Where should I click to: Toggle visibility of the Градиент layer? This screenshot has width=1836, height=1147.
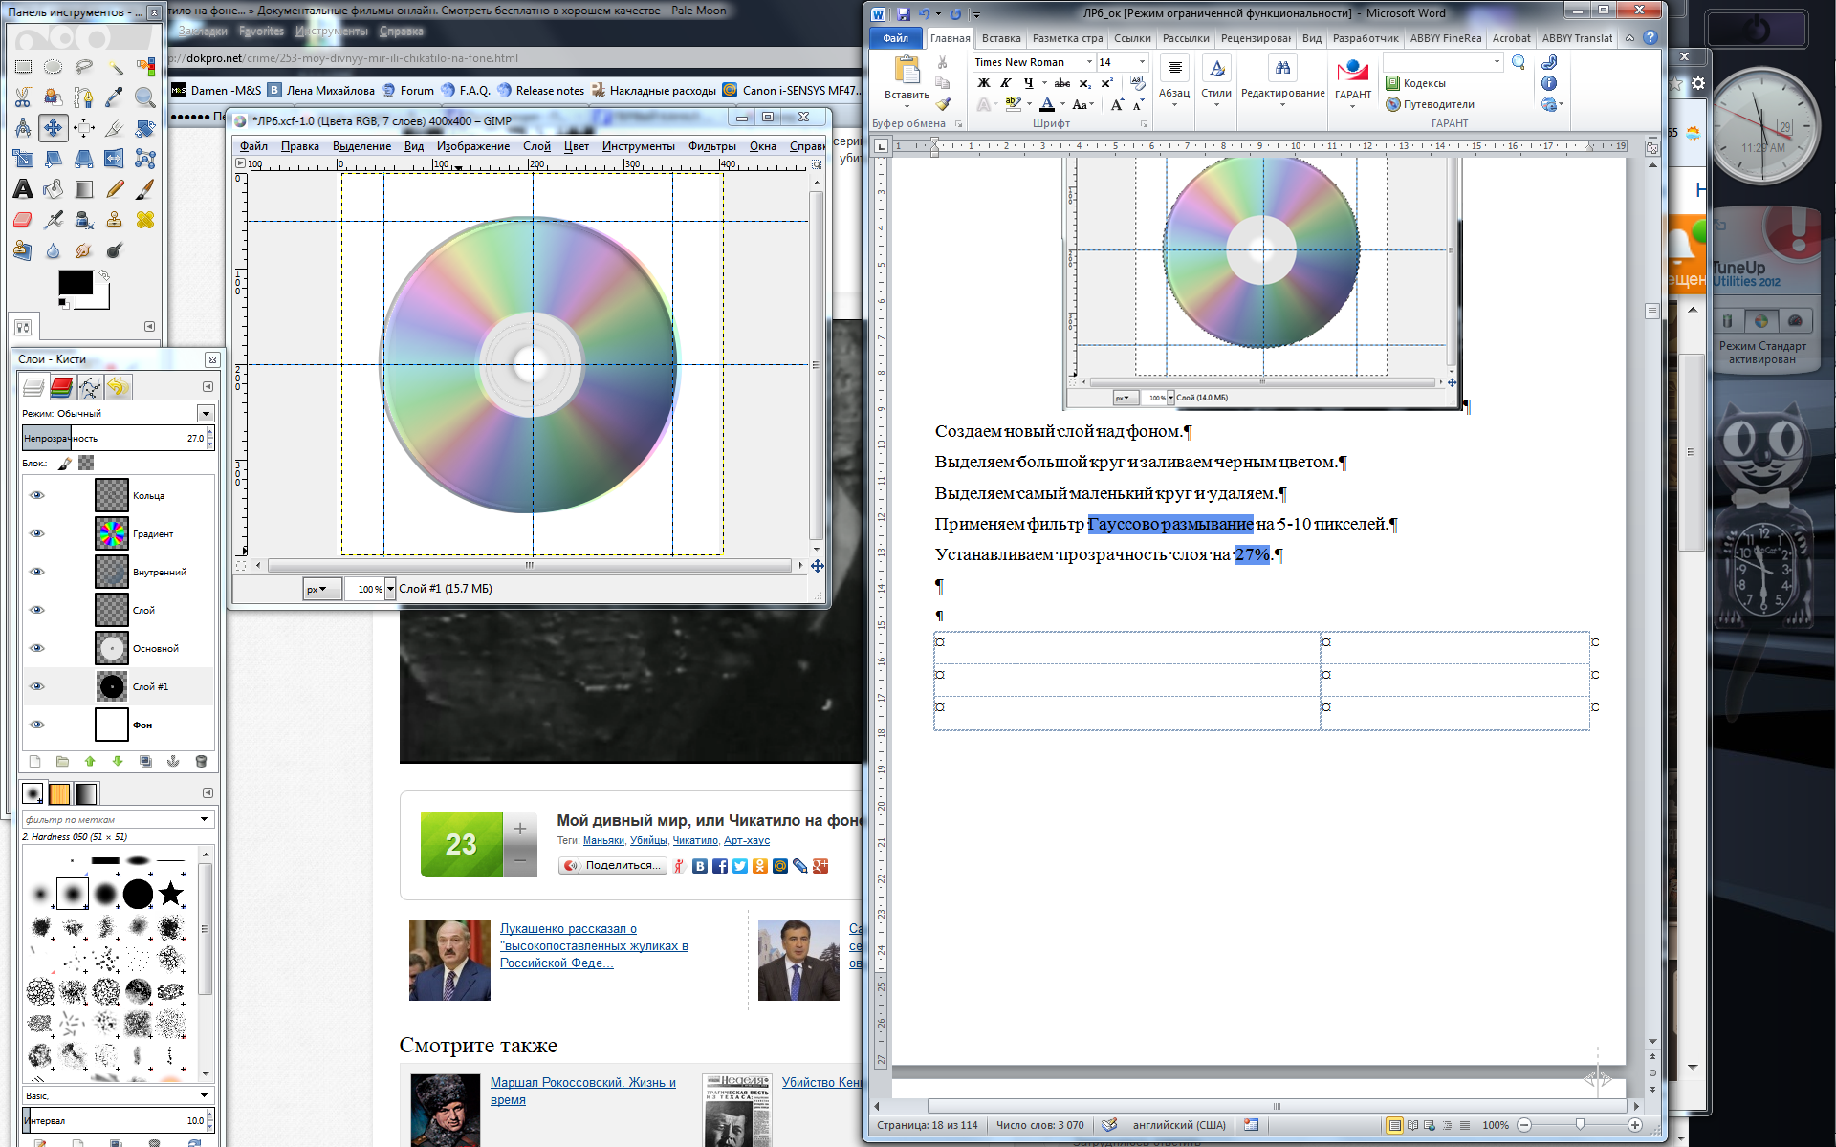(37, 533)
